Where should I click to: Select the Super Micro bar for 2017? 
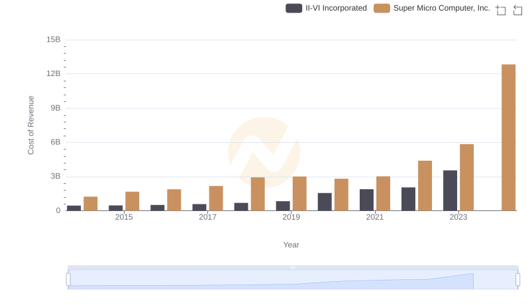[216, 198]
